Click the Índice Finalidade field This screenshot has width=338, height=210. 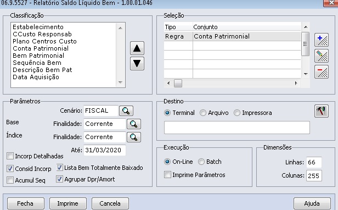coord(105,137)
